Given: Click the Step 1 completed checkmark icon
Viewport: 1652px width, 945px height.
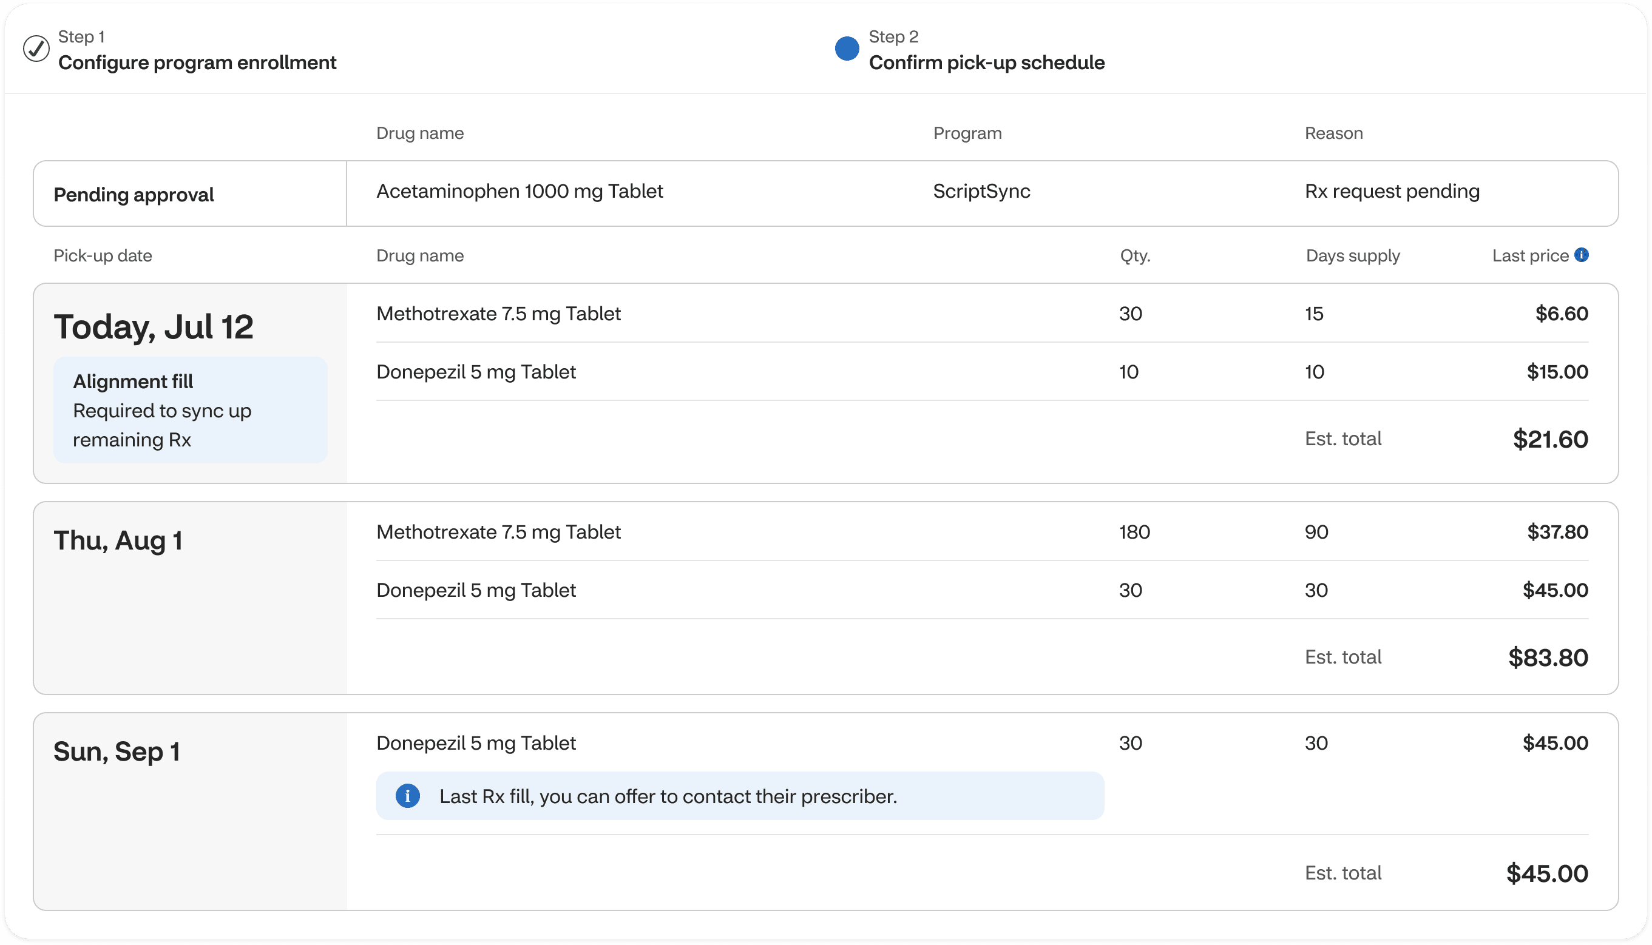Looking at the screenshot, I should tap(36, 49).
